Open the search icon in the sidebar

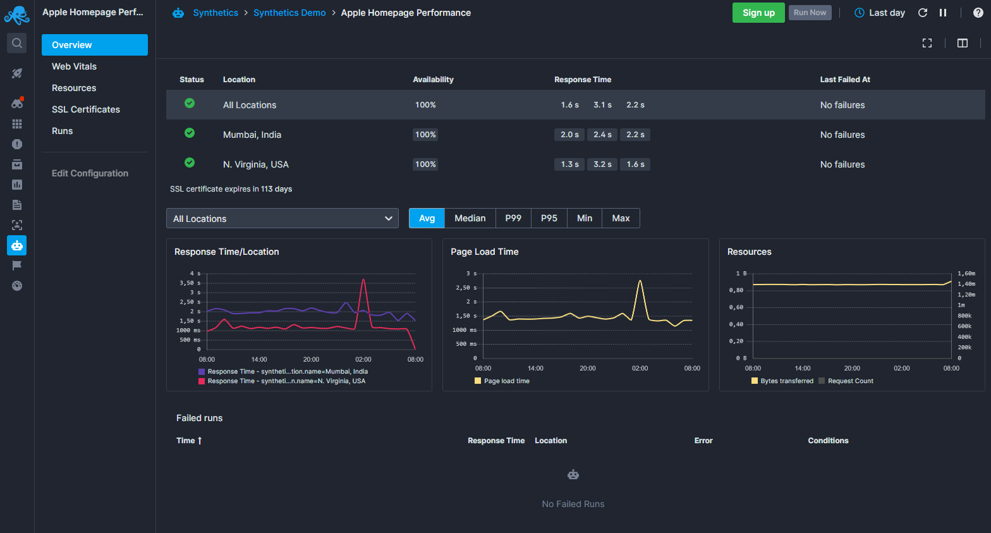pyautogui.click(x=17, y=43)
